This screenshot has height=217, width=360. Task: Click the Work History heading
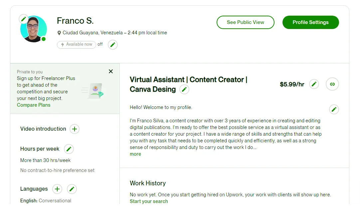pyautogui.click(x=148, y=183)
